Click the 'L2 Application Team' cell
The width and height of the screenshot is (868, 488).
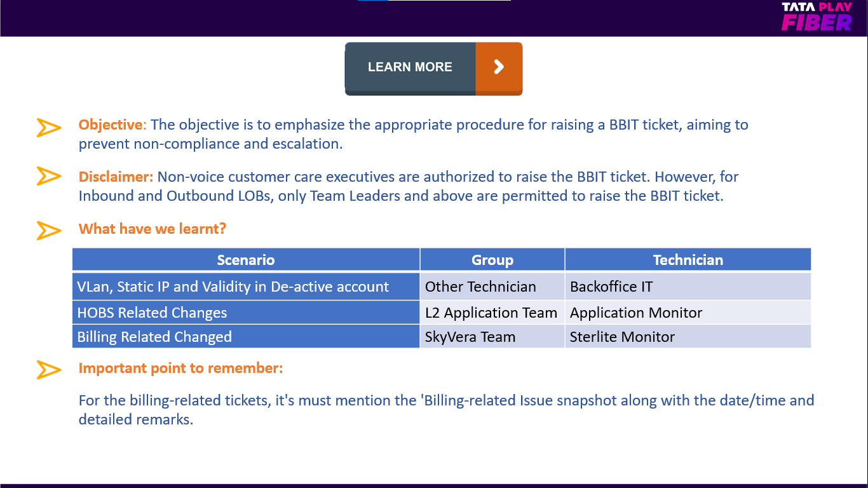[492, 313]
